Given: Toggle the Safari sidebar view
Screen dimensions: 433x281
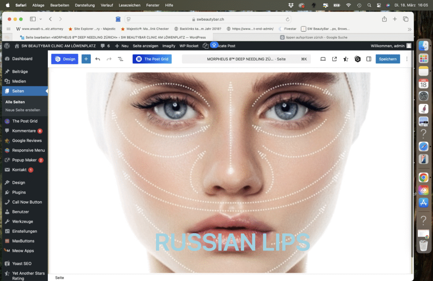Looking at the screenshot, I should click(x=32, y=19).
